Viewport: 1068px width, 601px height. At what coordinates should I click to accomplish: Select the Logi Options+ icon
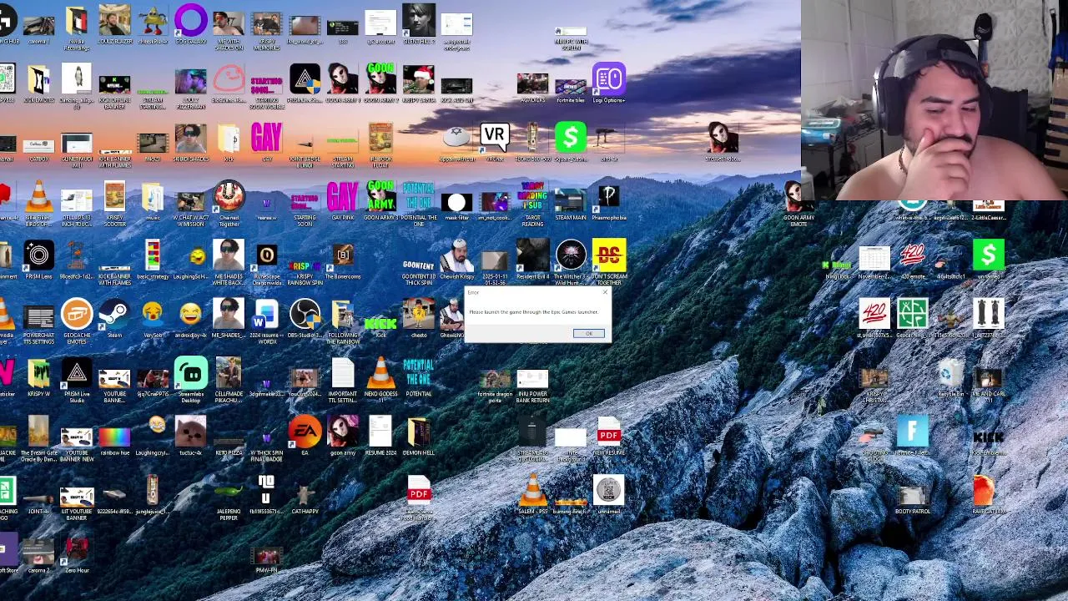tap(609, 83)
